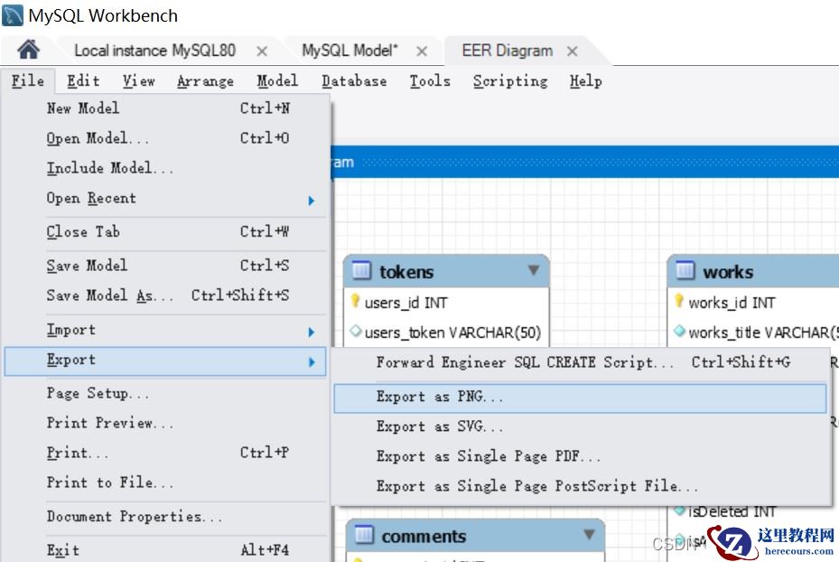Choose New Model from File menu
The height and width of the screenshot is (562, 839).
tap(165, 108)
